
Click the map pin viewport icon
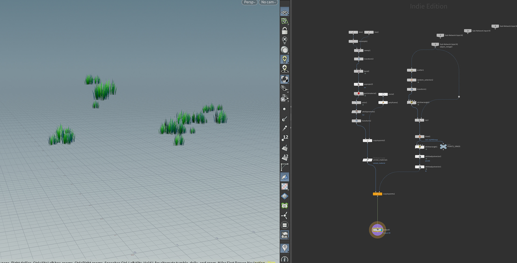pos(285,248)
